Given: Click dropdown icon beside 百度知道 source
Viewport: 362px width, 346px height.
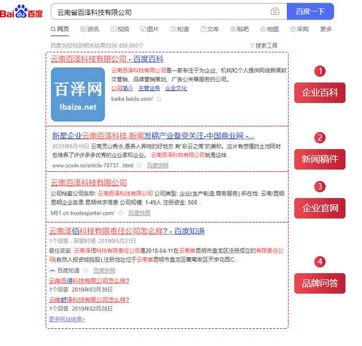Looking at the screenshot, I should (x=85, y=270).
